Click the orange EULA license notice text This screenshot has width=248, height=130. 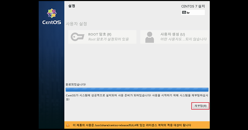pyautogui.click(x=132, y=125)
